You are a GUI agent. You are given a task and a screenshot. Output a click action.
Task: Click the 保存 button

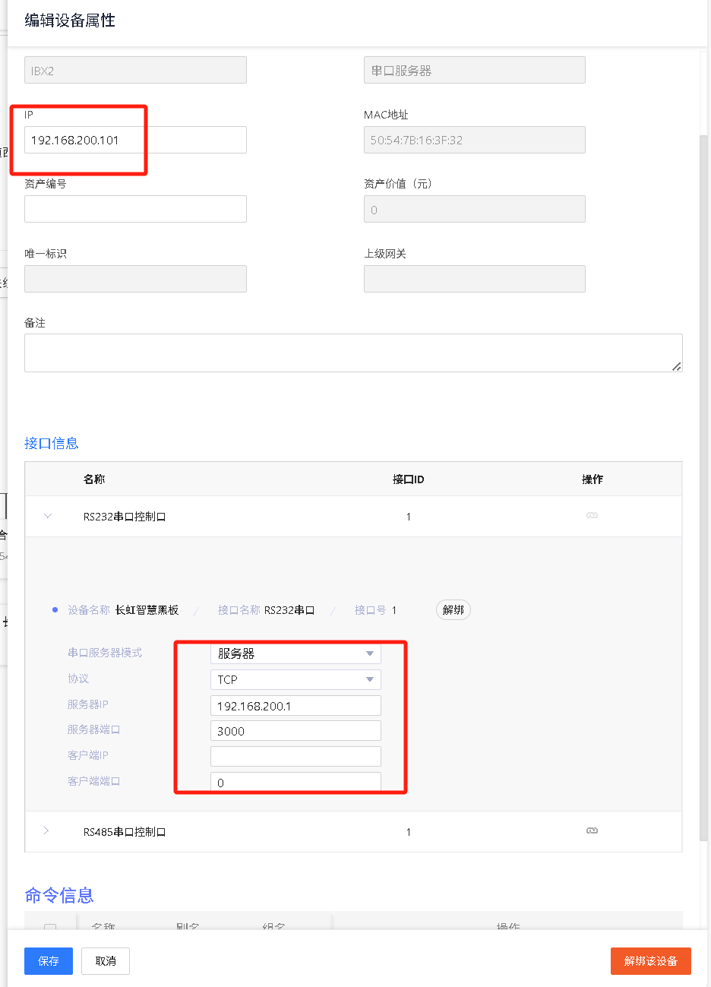pos(49,961)
